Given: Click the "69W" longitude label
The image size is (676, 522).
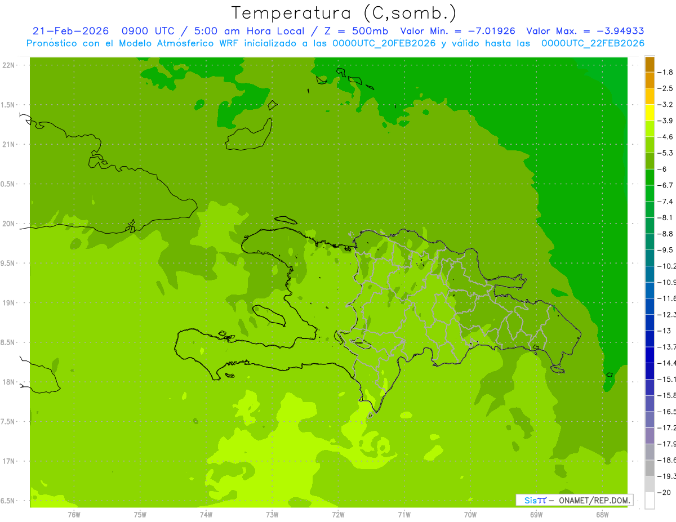Looking at the screenshot, I should pos(536,514).
